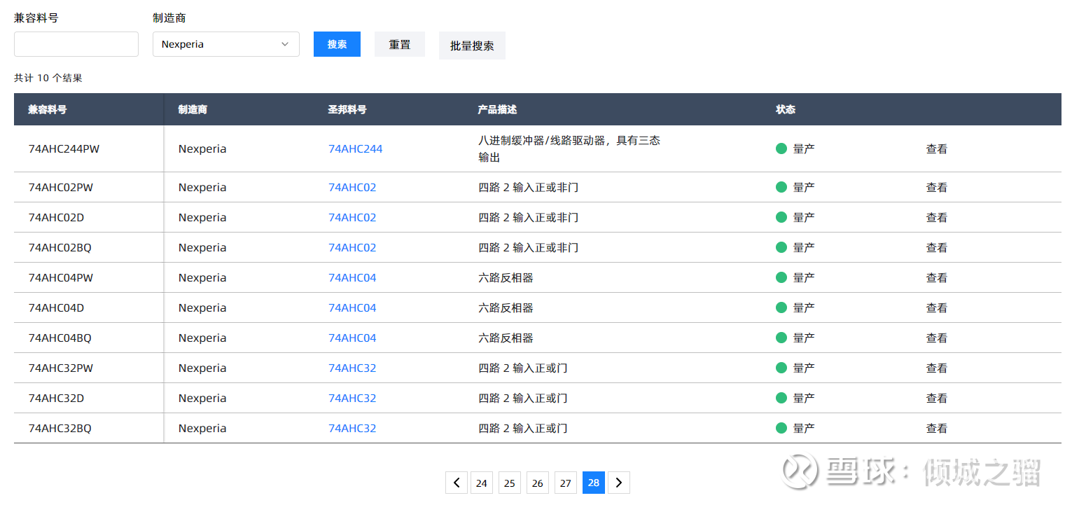Screen dimensions: 1072x505
Task: Click the 批量搜索 batch search button
Action: 472,46
